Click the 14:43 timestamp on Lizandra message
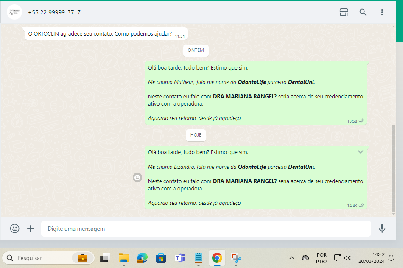 pos(352,206)
